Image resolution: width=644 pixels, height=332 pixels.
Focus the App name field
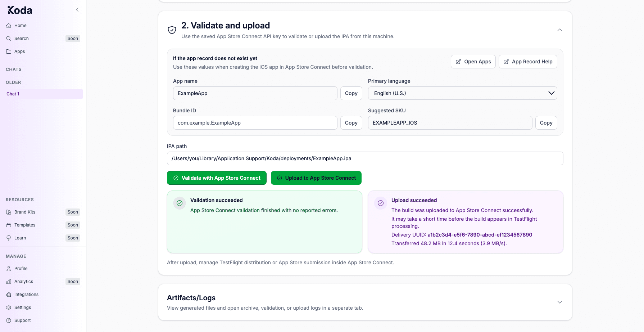pyautogui.click(x=255, y=93)
